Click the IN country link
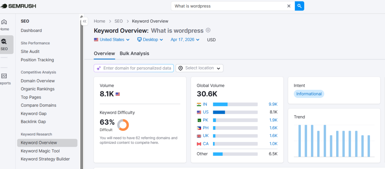Screen dimensions: 385x169 point(205,104)
